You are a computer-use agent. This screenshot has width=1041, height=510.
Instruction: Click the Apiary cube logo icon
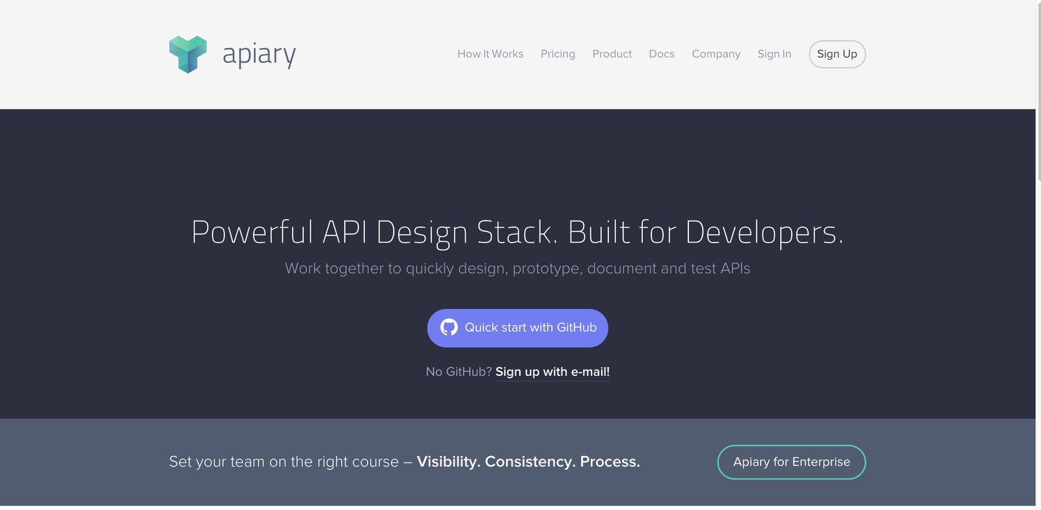tap(188, 55)
